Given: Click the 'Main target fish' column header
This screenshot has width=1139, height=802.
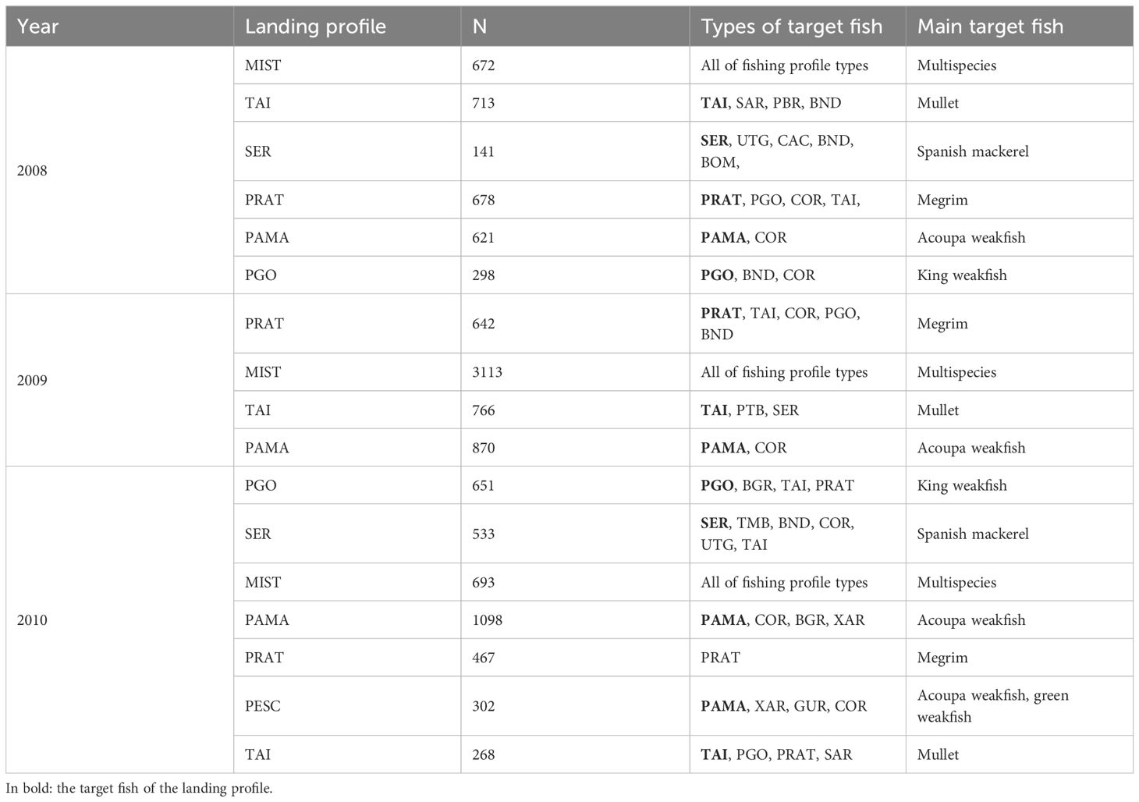Looking at the screenshot, I should 990,27.
